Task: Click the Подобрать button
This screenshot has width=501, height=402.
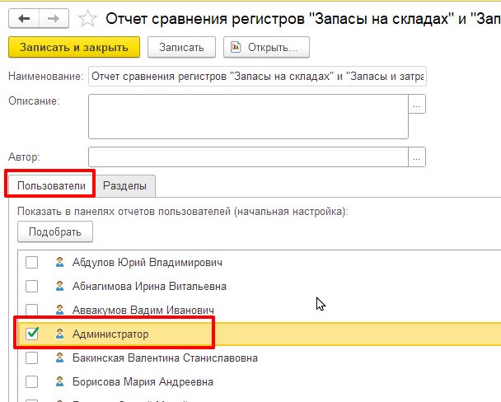Action: pyautogui.click(x=55, y=231)
